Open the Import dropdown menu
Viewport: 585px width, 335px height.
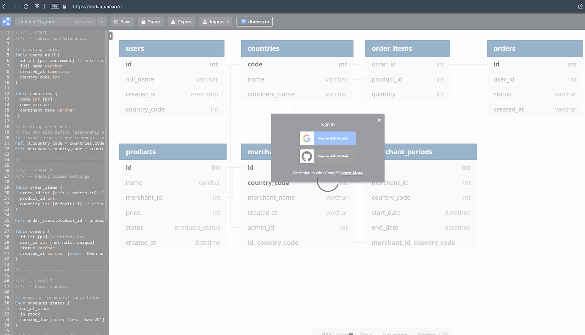coord(216,22)
